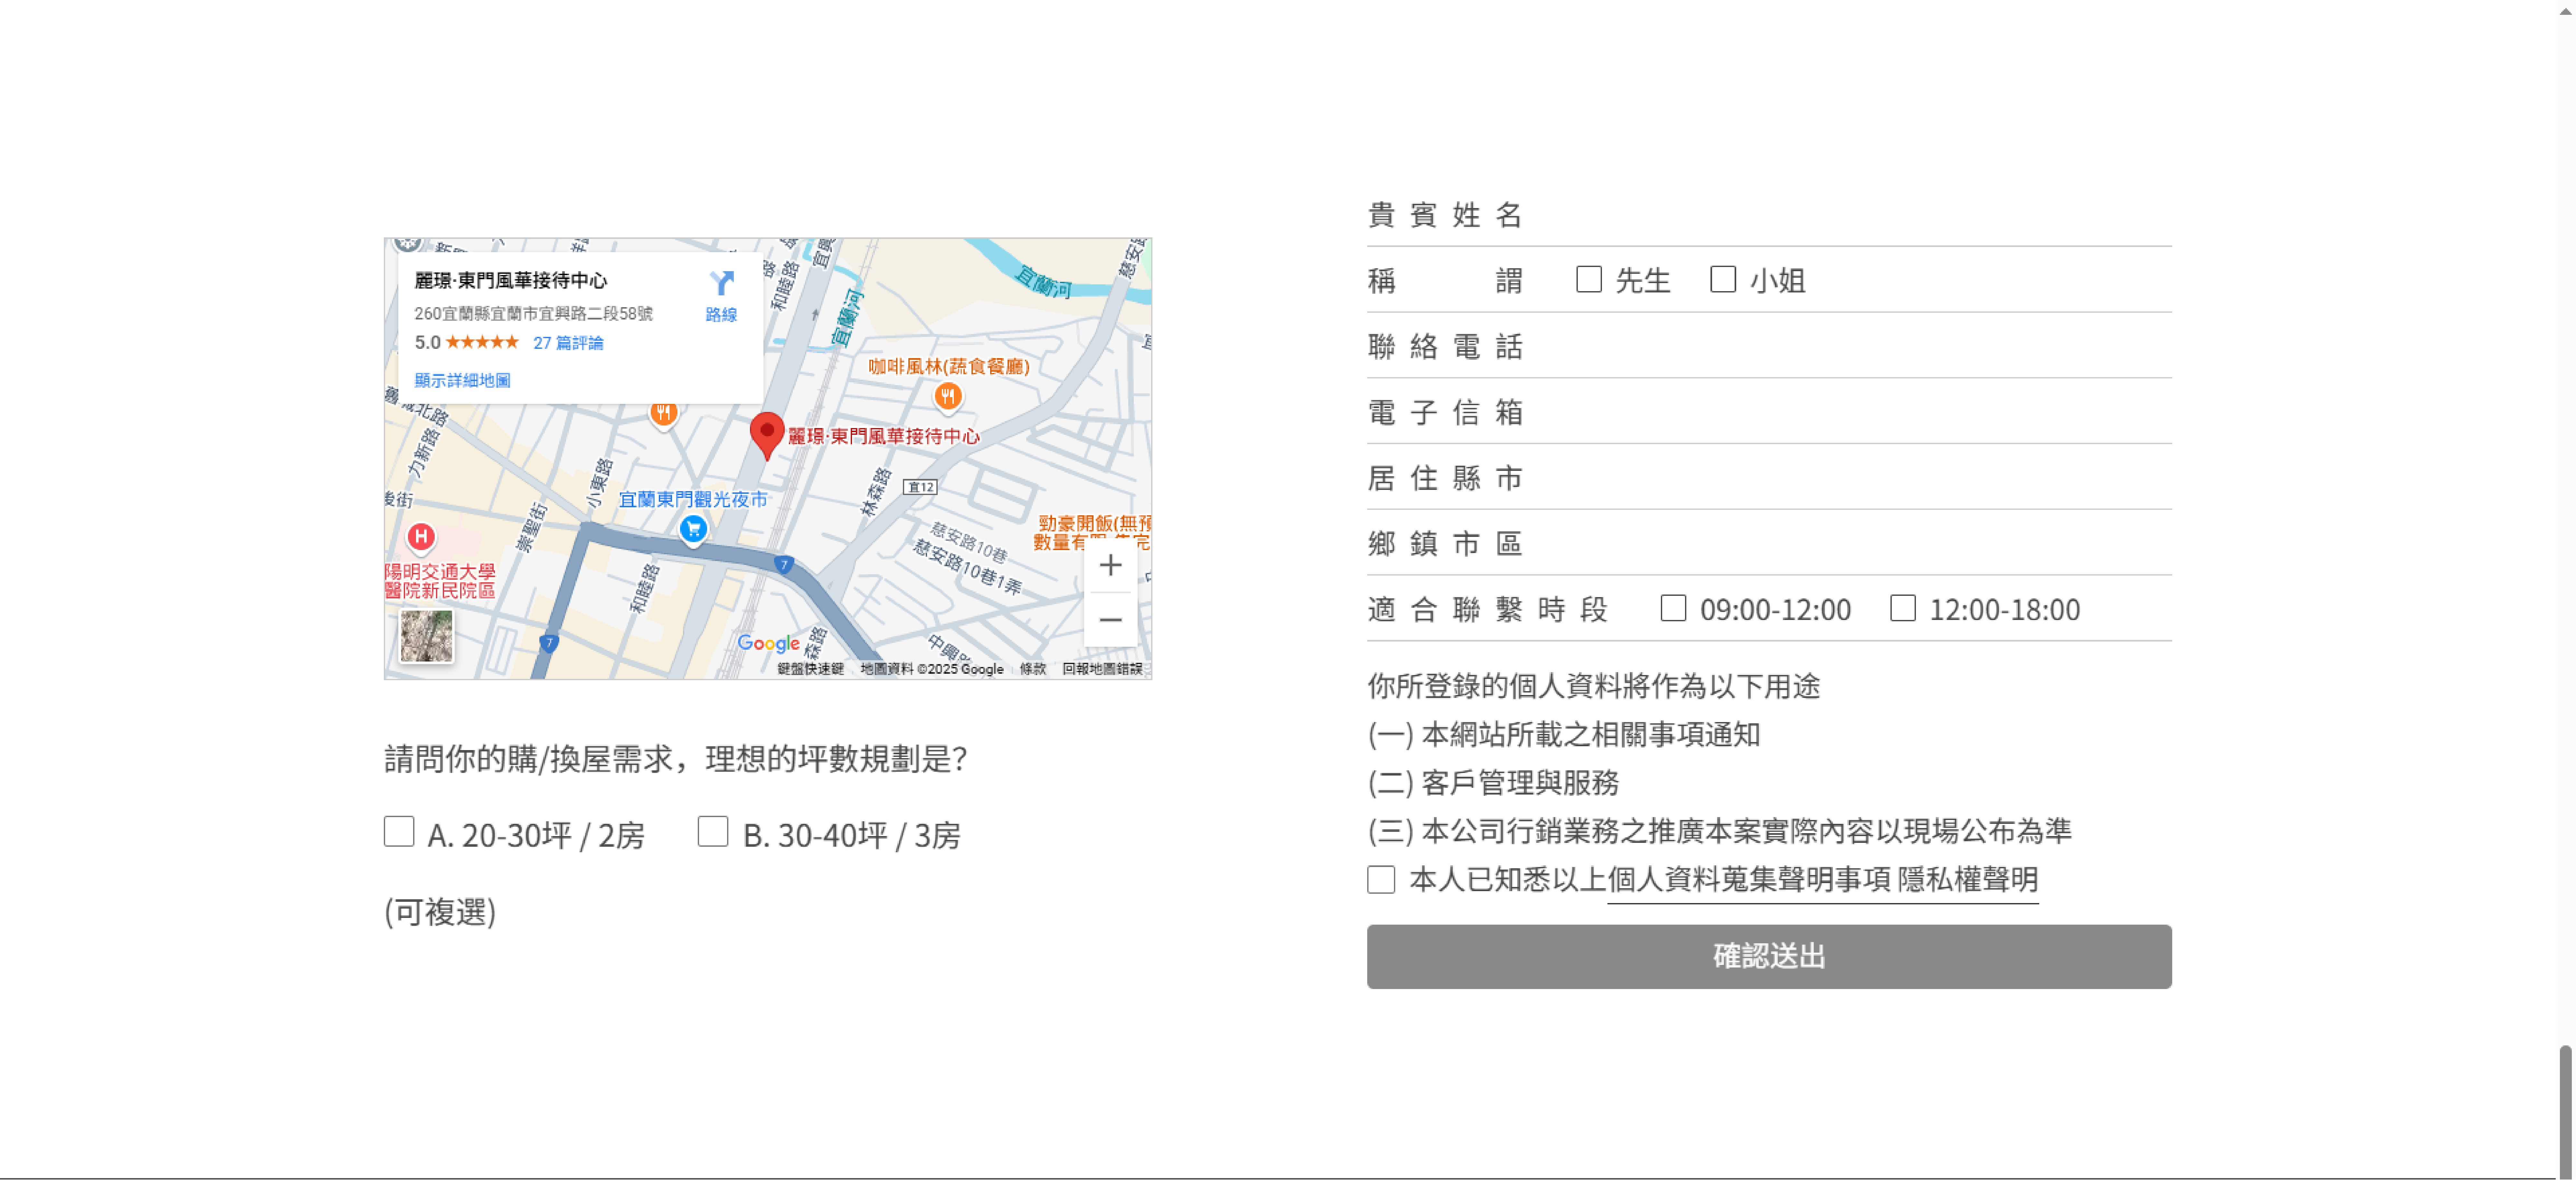Click the 路線 directions icon on map card
Screen dimensions: 2576x1181
point(721,283)
